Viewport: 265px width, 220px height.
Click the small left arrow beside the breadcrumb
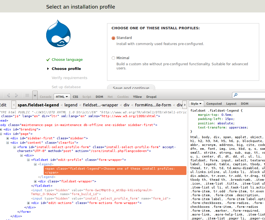point(13,105)
